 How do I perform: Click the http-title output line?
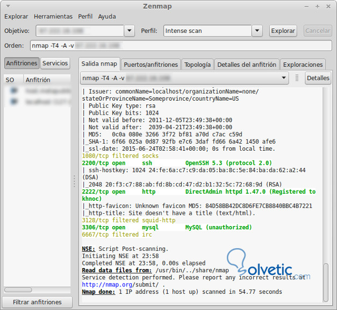(x=169, y=213)
